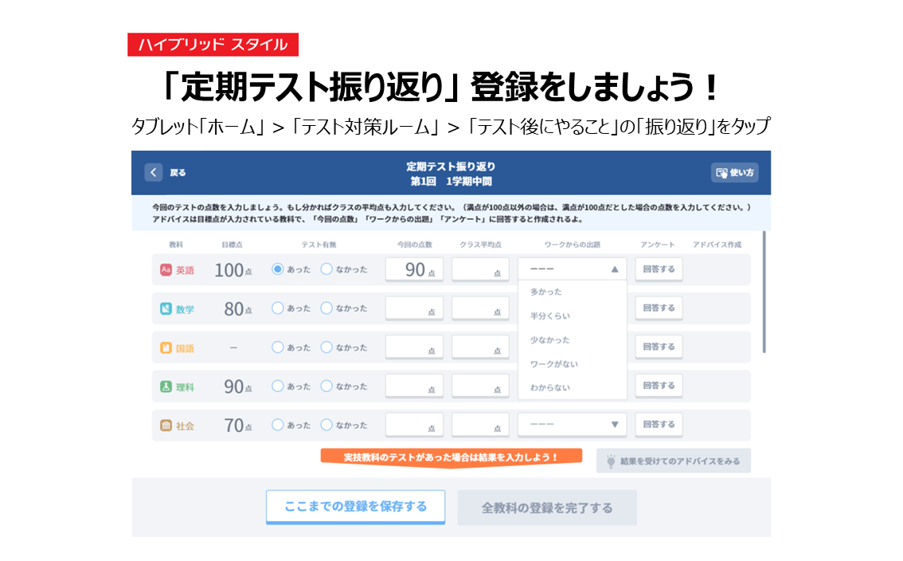The height and width of the screenshot is (561, 903).
Task: Expand the 社会 ワークからの出題 dropdown
Action: coord(614,426)
